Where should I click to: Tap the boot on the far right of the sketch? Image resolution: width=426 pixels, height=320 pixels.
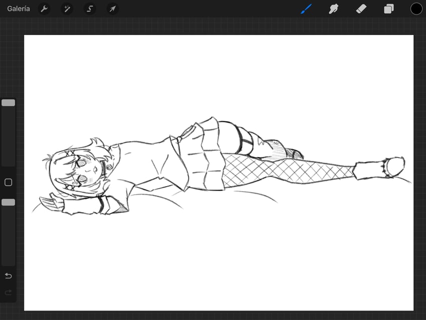[382, 167]
